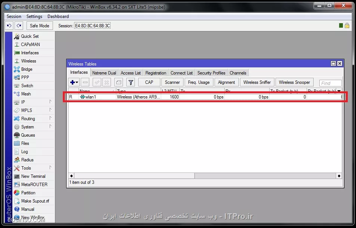Expand the System submenu
The width and height of the screenshot is (356, 228).
click(34, 127)
